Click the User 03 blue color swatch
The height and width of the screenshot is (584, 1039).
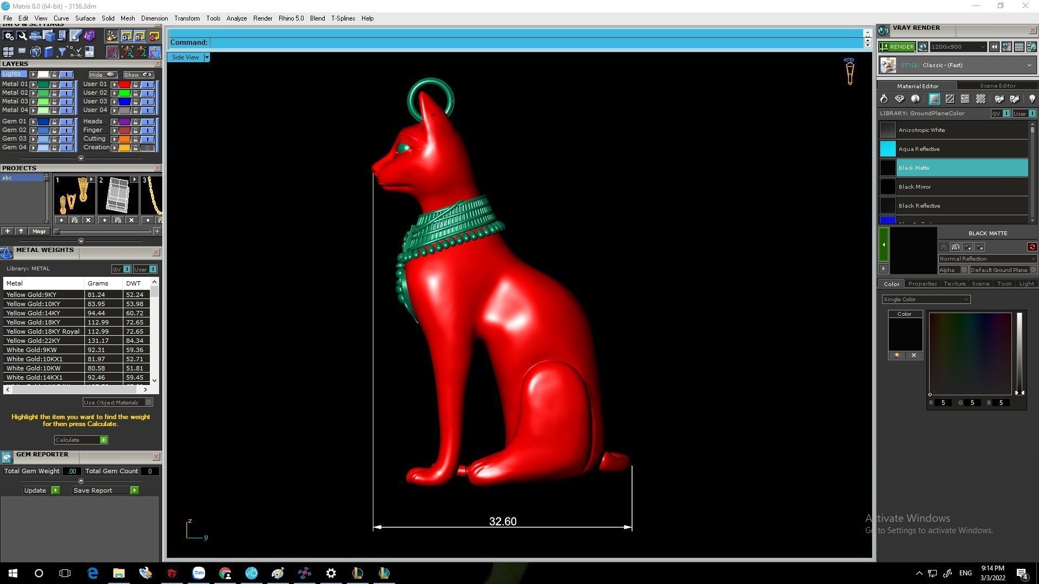coord(124,102)
